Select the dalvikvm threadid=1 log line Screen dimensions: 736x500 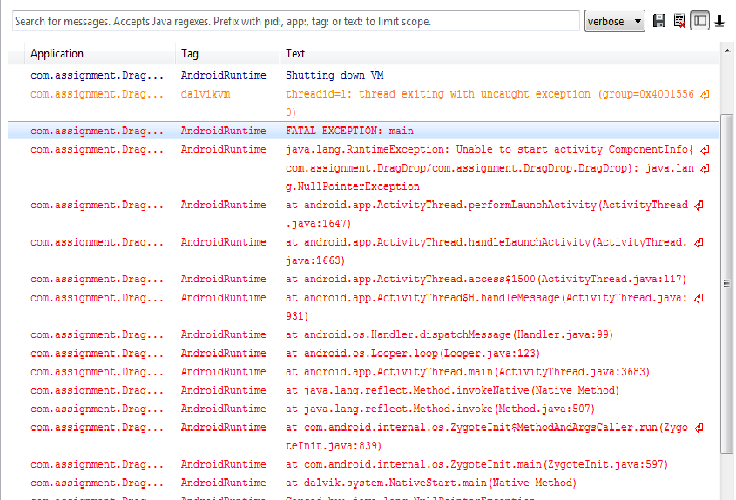[363, 103]
